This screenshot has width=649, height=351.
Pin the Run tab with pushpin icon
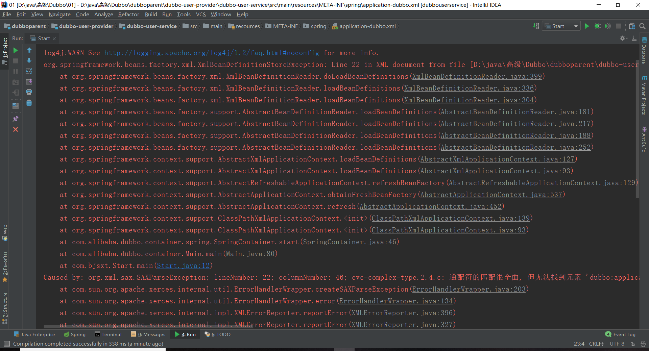[x=16, y=119]
